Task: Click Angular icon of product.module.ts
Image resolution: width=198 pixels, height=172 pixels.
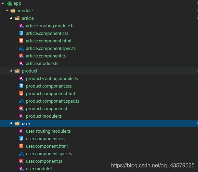Action: [21, 116]
